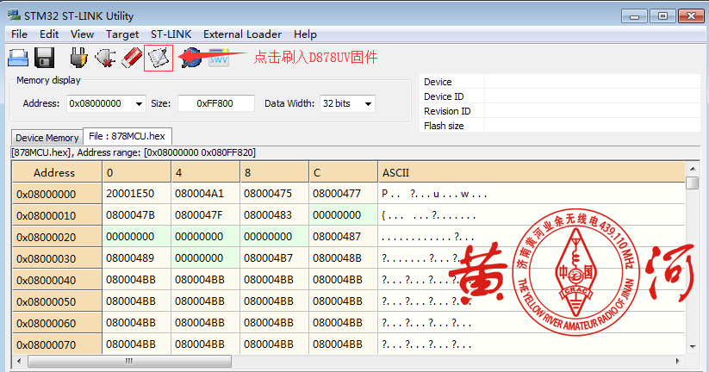This screenshot has height=372, width=709.
Task: Select cell value 08000475
Action: point(275,194)
